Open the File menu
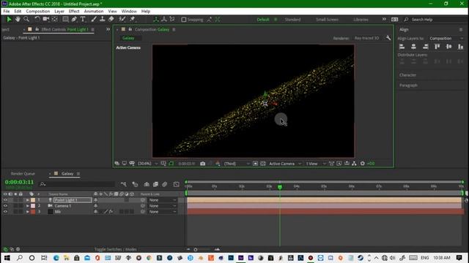The image size is (469, 263). (7, 11)
